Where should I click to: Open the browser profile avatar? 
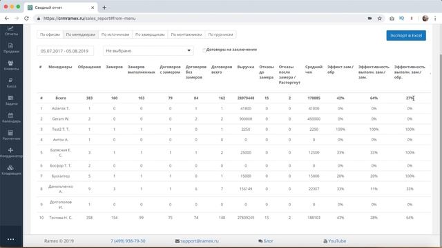[425, 19]
